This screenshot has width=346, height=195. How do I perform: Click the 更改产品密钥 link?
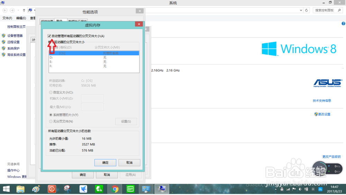(331, 157)
